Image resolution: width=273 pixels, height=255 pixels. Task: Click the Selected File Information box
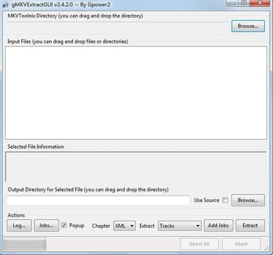pos(136,166)
